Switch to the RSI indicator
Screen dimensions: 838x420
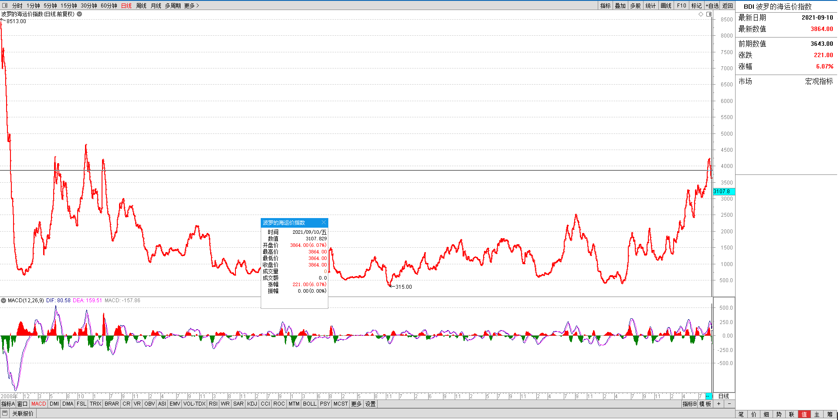(x=213, y=404)
